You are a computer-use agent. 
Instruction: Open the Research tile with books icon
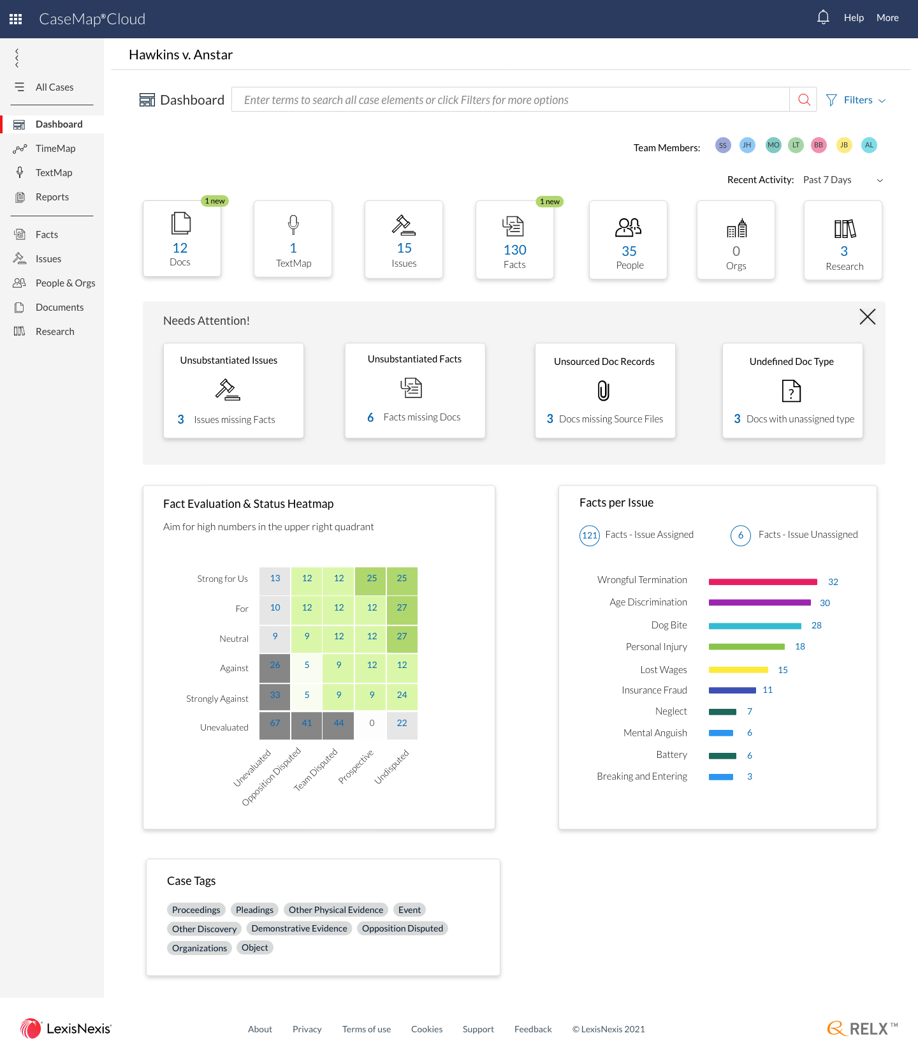(843, 241)
